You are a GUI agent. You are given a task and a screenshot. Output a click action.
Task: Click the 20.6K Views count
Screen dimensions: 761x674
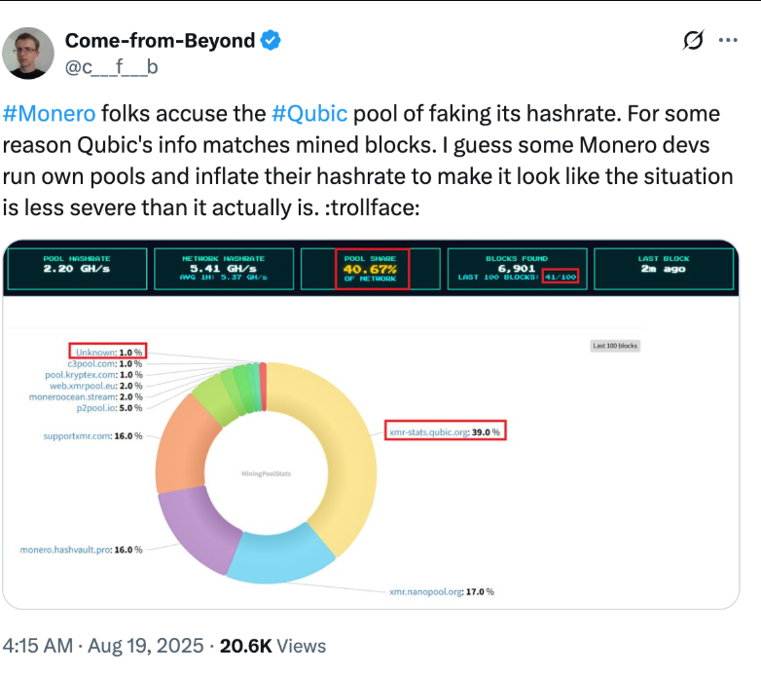(x=273, y=646)
